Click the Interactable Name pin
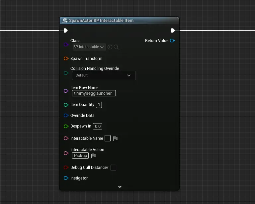The image size is (255, 204). (66, 138)
